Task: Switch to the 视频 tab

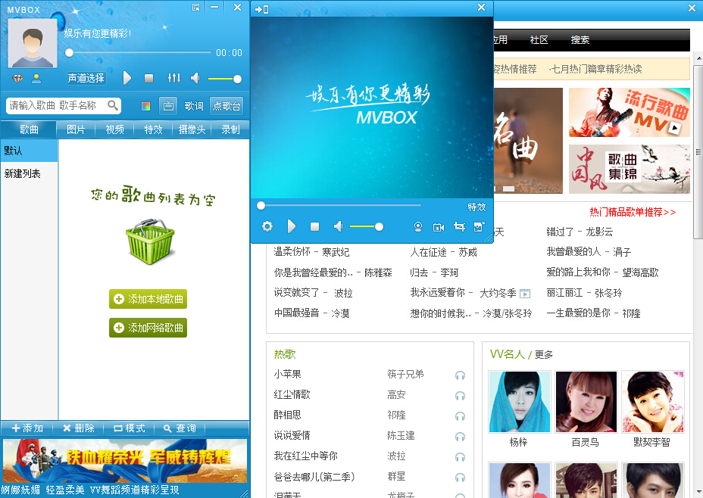Action: (115, 130)
